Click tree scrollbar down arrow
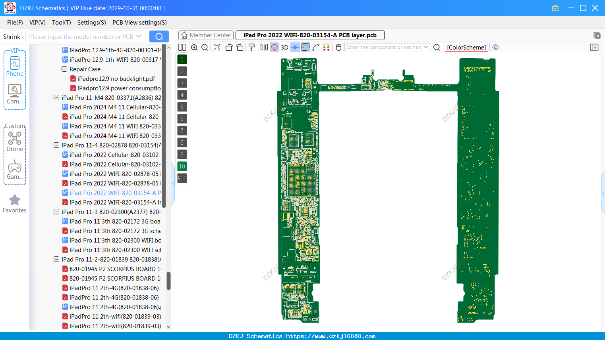The height and width of the screenshot is (340, 605). (168, 327)
